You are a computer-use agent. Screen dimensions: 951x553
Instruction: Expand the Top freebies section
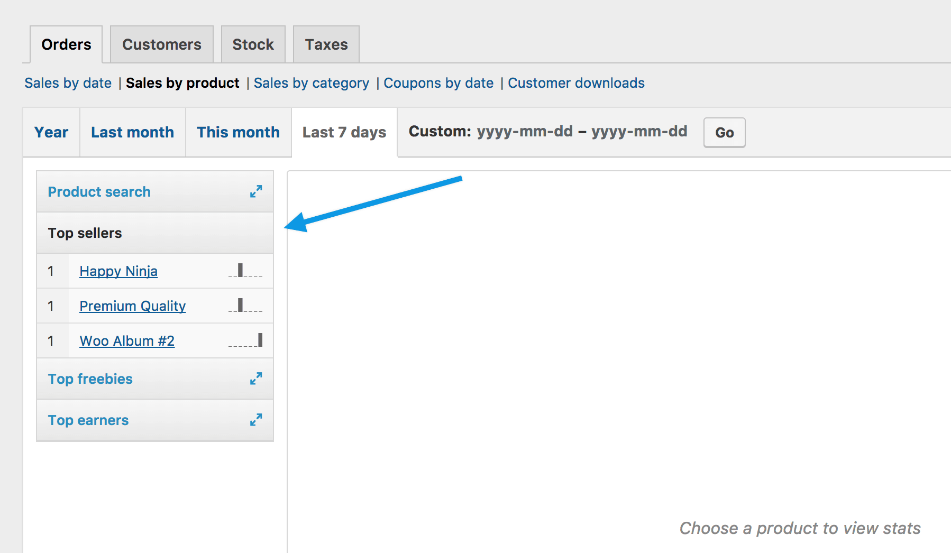coord(90,379)
